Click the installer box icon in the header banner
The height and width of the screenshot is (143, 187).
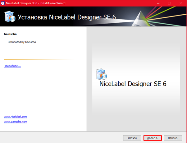tap(10, 16)
